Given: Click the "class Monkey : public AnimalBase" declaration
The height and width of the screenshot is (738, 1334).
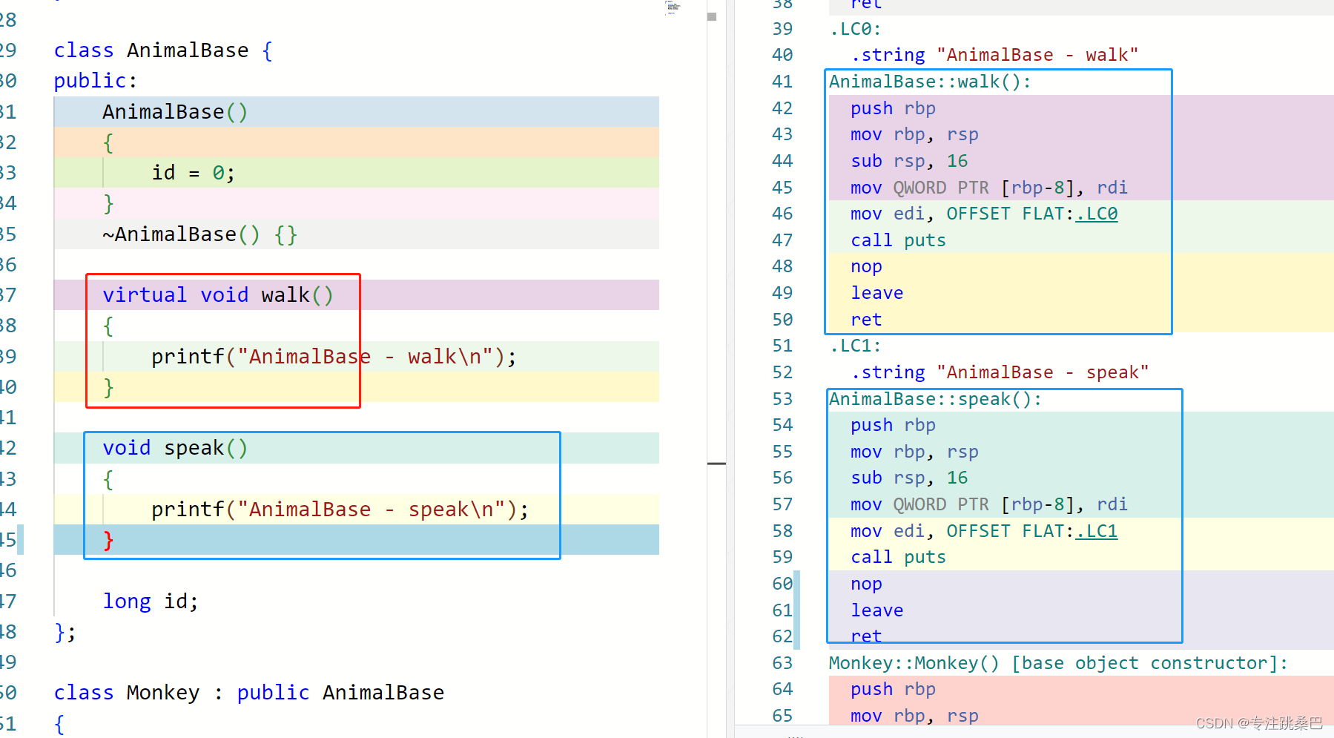Looking at the screenshot, I should click(248, 693).
